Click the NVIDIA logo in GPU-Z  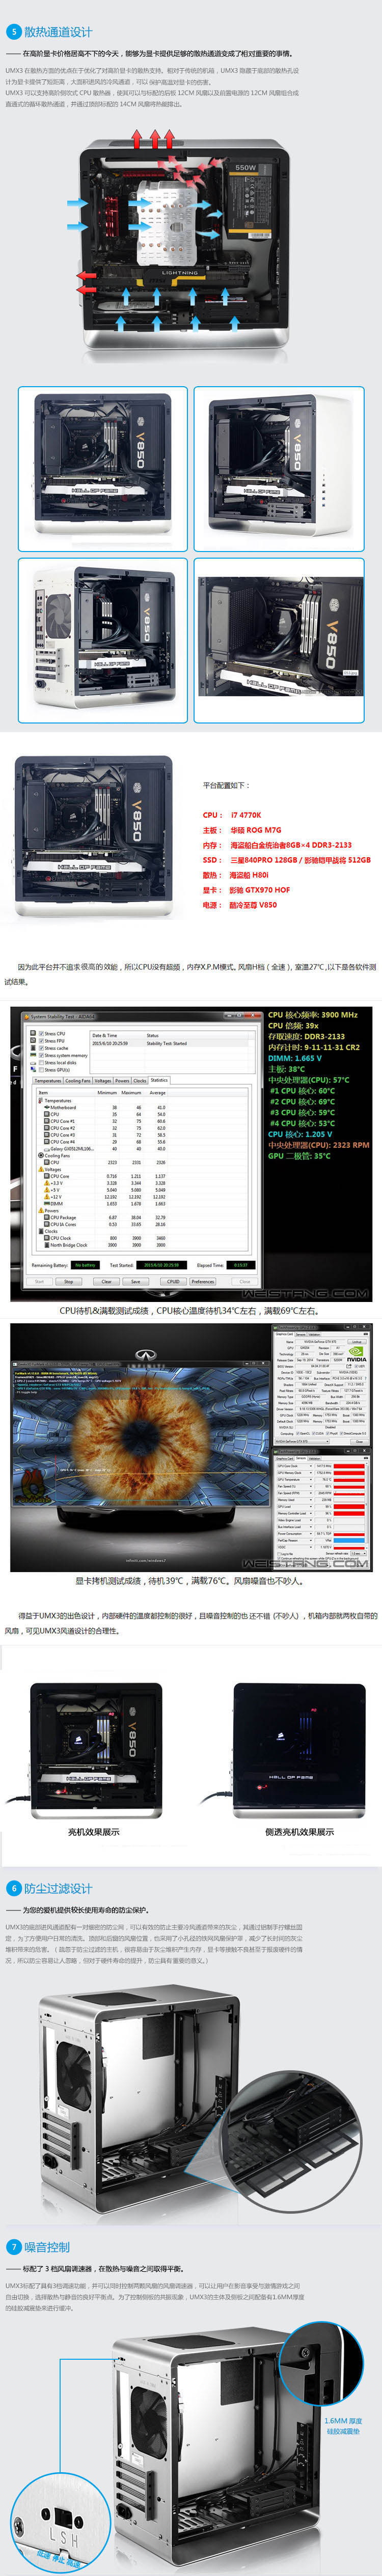pos(356,1355)
